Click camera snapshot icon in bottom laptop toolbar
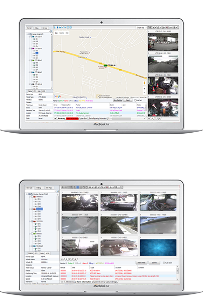The image size is (203, 305). tap(102, 187)
